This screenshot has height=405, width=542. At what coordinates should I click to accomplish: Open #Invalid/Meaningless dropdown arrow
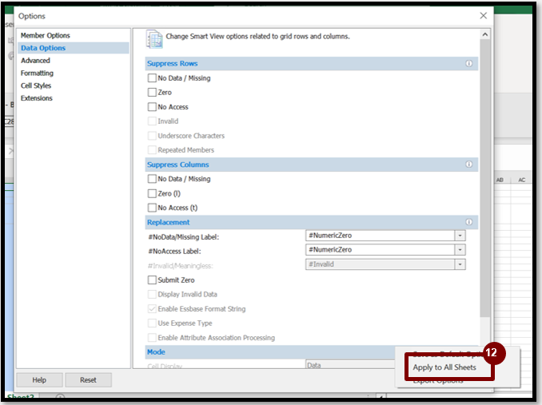(x=460, y=265)
